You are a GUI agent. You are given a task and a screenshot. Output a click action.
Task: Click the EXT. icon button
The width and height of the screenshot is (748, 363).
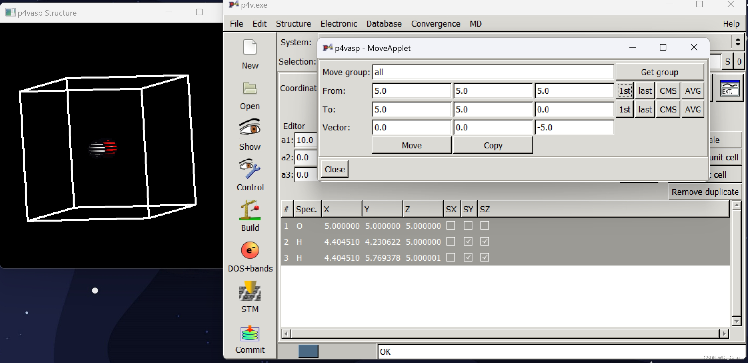coord(729,89)
